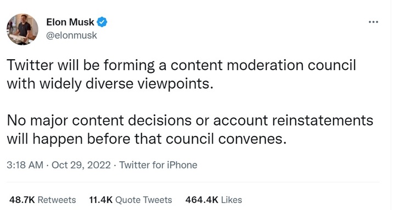Image resolution: width=395 pixels, height=210 pixels.
Task: Click the Quote Tweets label text
Action: tap(144, 200)
